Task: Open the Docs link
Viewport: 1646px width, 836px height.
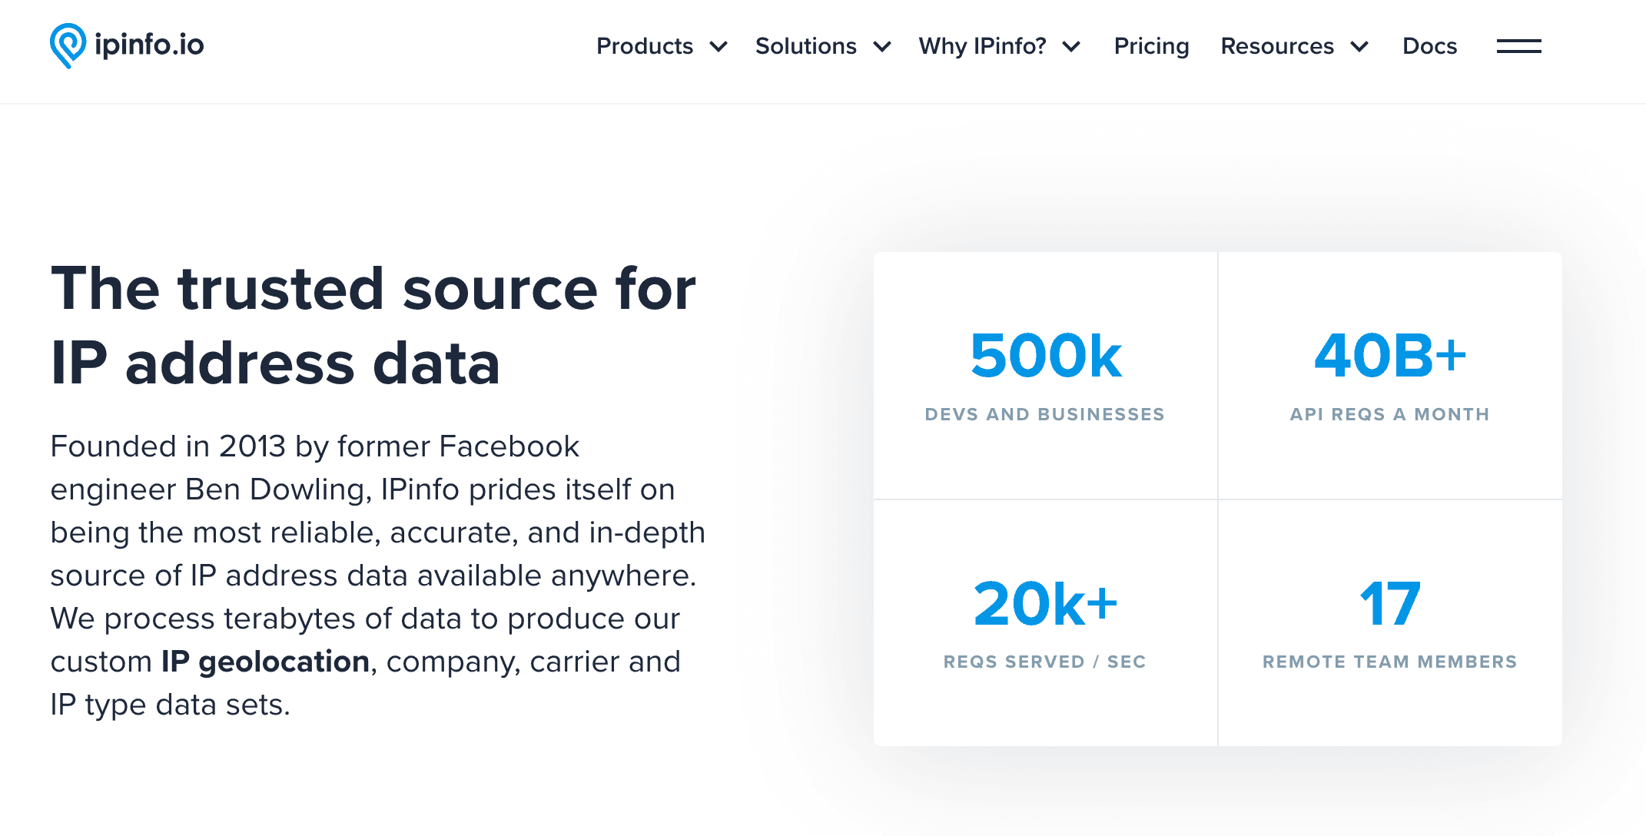Action: pos(1429,46)
